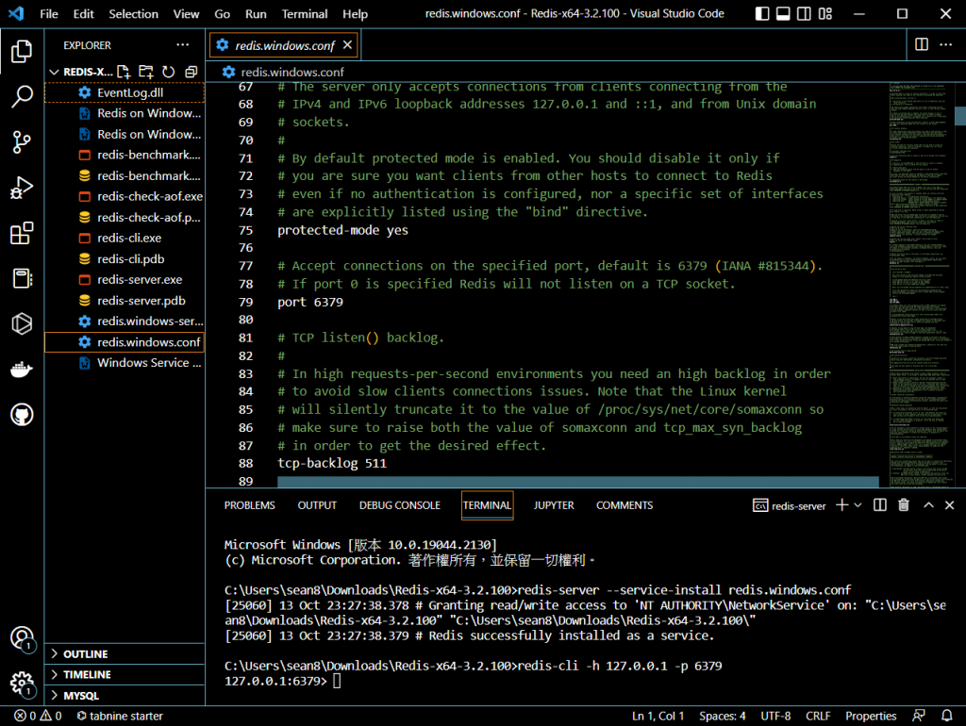Image resolution: width=966 pixels, height=726 pixels.
Task: Open the Docker view icon
Action: point(22,369)
